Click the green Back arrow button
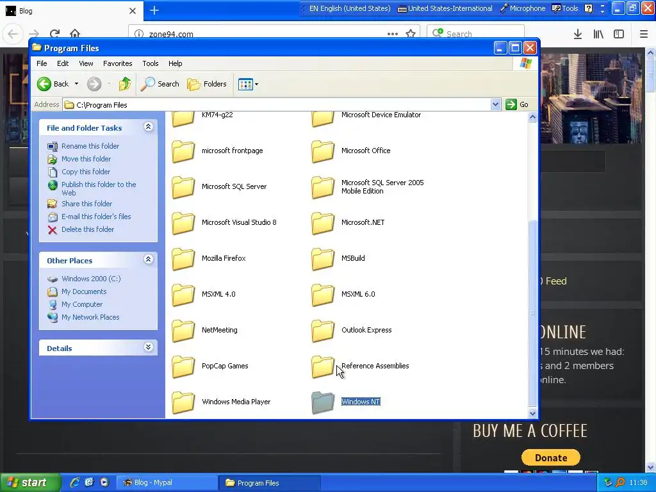This screenshot has width=656, height=492. point(44,84)
